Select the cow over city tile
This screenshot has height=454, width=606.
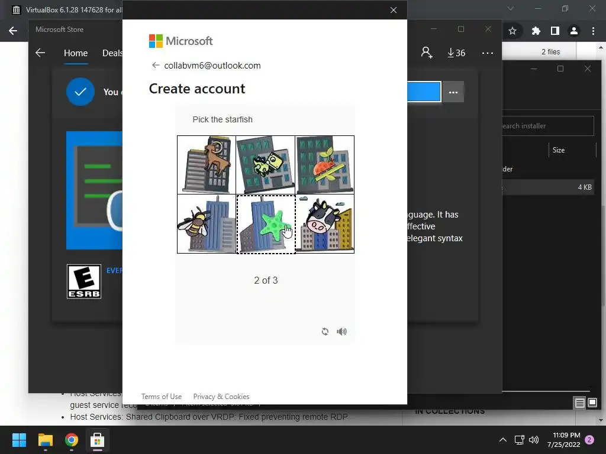pyautogui.click(x=325, y=224)
